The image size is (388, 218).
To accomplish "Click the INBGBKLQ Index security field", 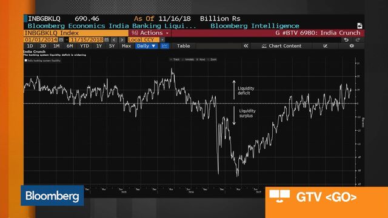I will (76, 33).
